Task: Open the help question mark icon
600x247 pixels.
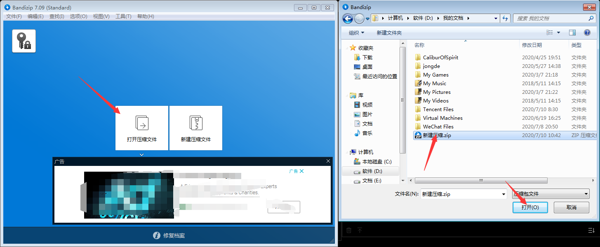Action: point(587,33)
